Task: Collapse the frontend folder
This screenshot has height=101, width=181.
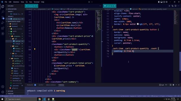Action: click(x=14, y=26)
